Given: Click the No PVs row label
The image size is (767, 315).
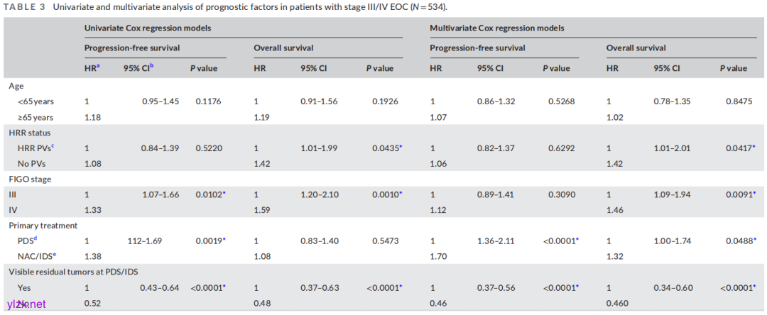Looking at the screenshot, I should pyautogui.click(x=33, y=164).
